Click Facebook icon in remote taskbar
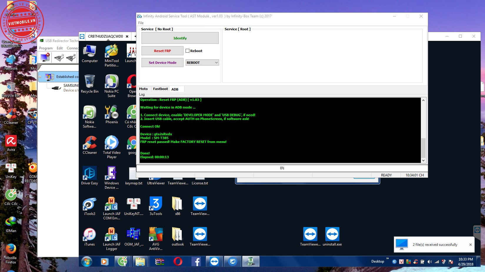485x272 pixels. pos(196,261)
